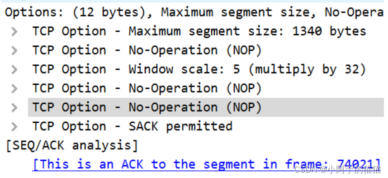Viewport: 388px width, 178px height.
Task: Expand the NOP arrow above Window scale
Action: [14, 51]
